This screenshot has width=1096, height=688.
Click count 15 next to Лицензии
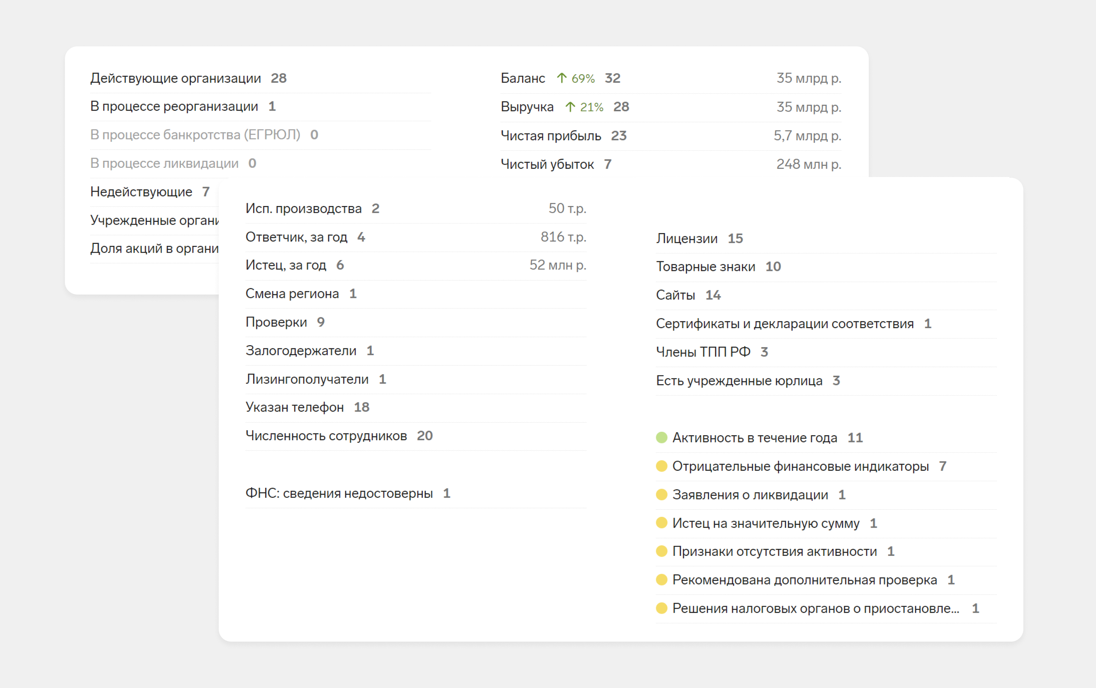pyautogui.click(x=735, y=238)
